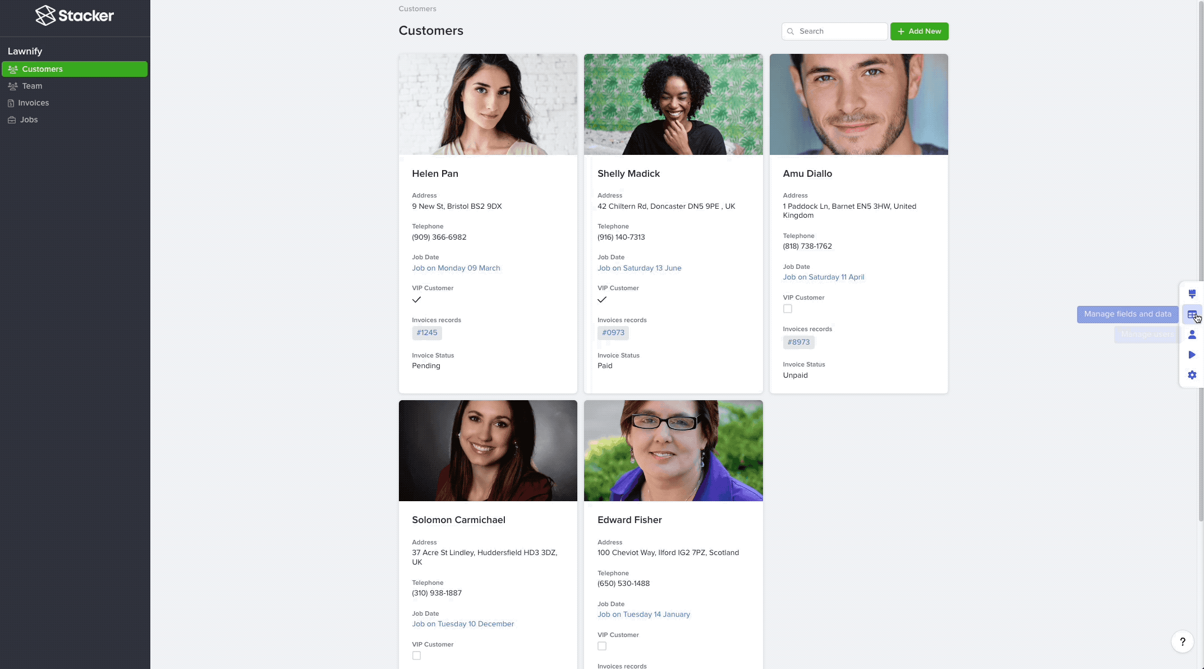Click the Add New button
This screenshot has height=669, width=1204.
click(x=919, y=30)
